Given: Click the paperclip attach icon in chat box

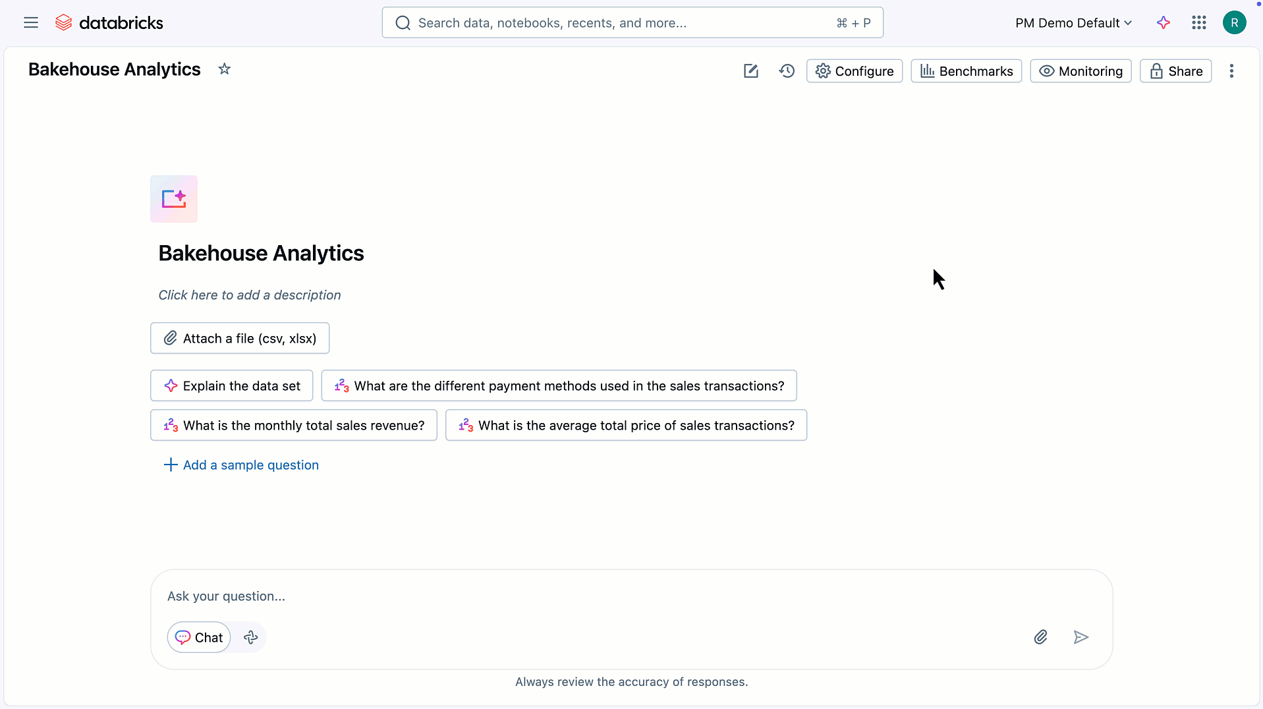Looking at the screenshot, I should point(1040,637).
